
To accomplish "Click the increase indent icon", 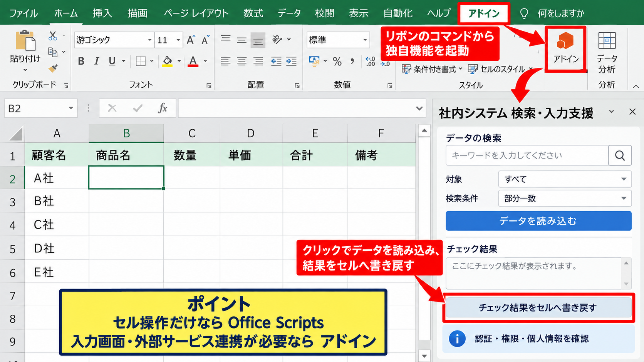I will pos(292,61).
